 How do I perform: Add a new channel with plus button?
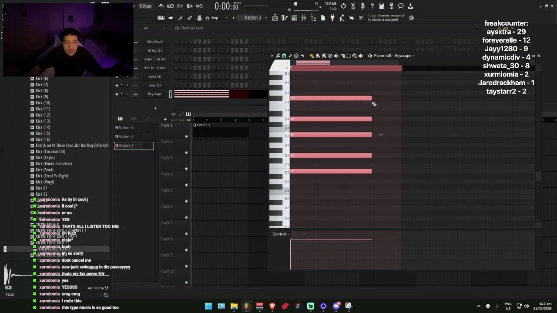click(x=155, y=108)
